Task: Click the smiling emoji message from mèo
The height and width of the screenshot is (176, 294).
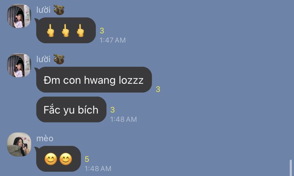Action: coord(58,159)
